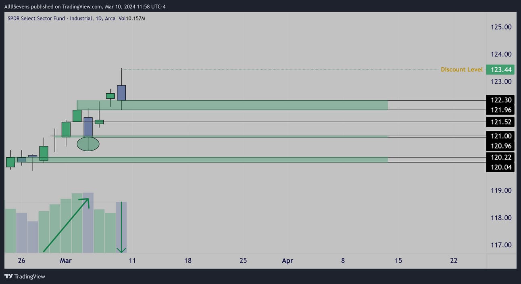Click the TradingView logo icon

coord(8,276)
